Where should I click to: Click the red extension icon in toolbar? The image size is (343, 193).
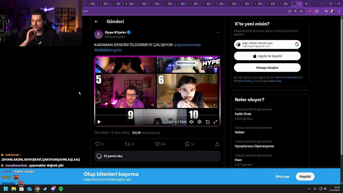[310, 11]
